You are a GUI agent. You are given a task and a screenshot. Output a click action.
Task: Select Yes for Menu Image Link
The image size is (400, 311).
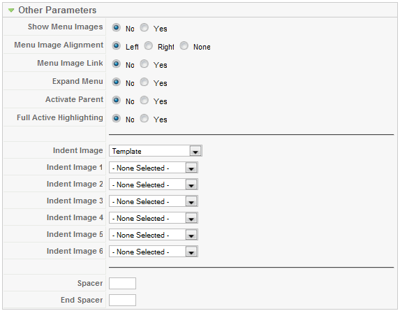pyautogui.click(x=144, y=64)
